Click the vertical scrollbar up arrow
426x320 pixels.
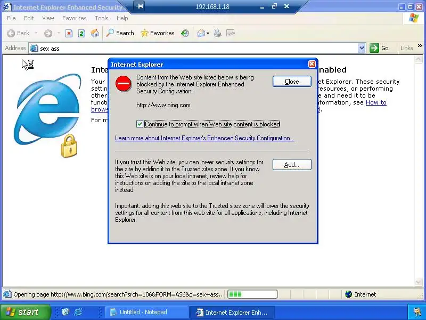tap(419, 59)
